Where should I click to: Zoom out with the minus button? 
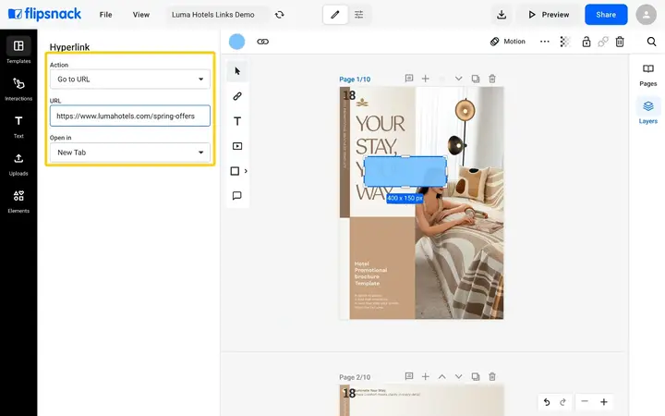(x=585, y=401)
